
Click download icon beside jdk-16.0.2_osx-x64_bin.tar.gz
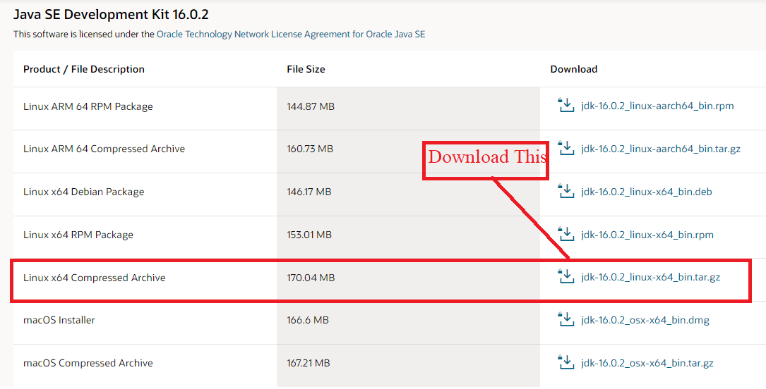pos(565,362)
